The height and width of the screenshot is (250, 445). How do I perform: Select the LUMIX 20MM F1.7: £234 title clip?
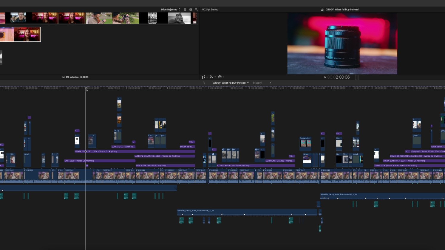point(135,151)
